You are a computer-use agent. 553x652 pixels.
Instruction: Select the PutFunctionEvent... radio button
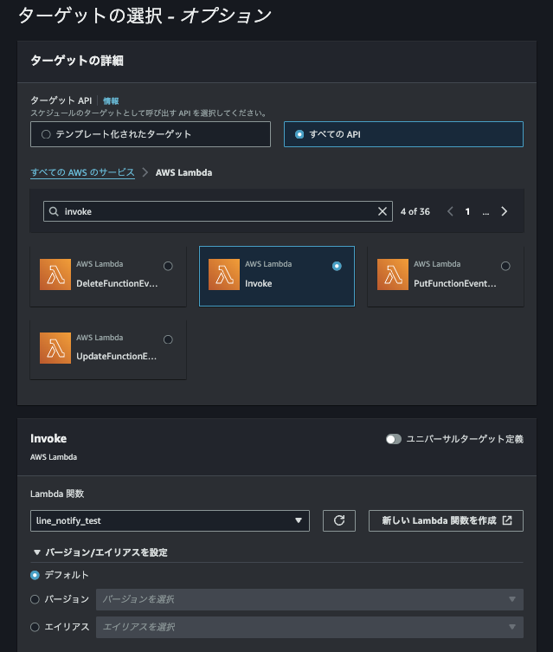click(505, 266)
